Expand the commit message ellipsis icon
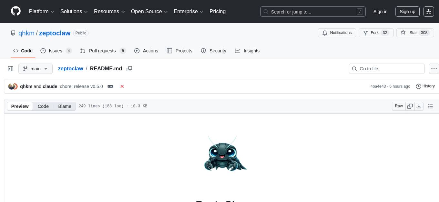The image size is (439, 202). pos(110,86)
